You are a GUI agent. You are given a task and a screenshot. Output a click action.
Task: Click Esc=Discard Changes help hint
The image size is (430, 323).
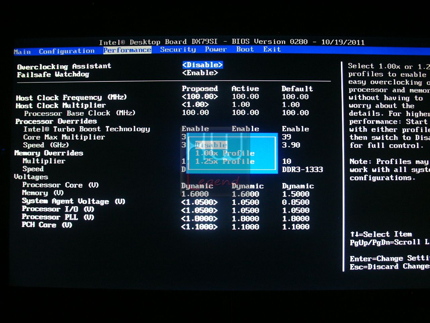click(x=390, y=266)
